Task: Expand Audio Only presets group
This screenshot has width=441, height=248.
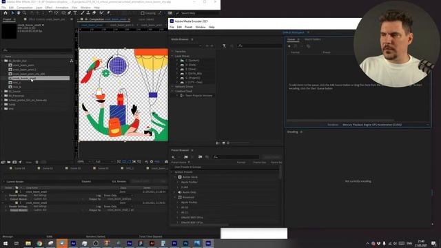Action: coord(174,192)
